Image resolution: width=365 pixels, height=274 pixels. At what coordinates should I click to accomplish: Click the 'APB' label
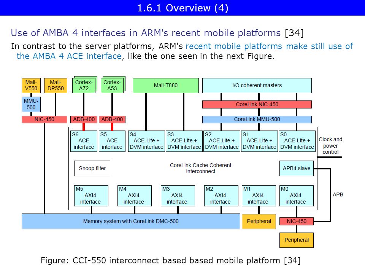(x=338, y=194)
